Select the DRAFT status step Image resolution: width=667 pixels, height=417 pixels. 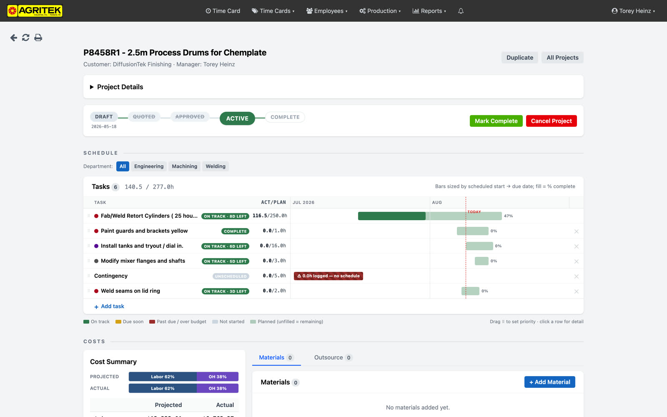click(x=104, y=117)
